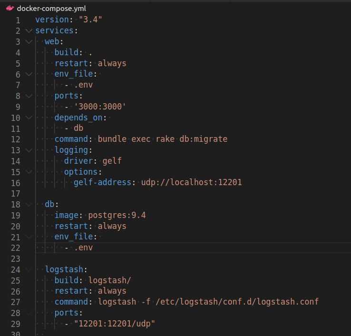Collapse the logging section fold chevron
This screenshot has width=351, height=336.
coord(29,150)
